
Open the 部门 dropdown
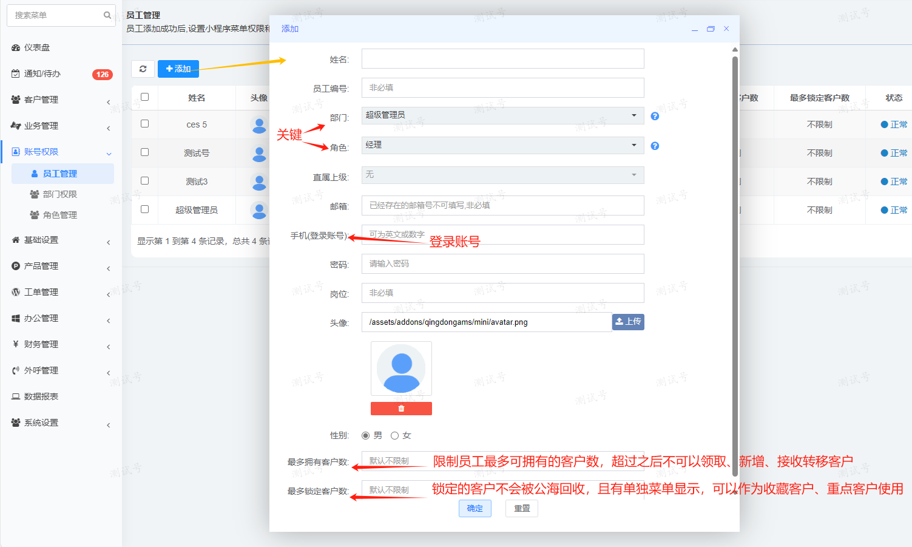pos(502,115)
